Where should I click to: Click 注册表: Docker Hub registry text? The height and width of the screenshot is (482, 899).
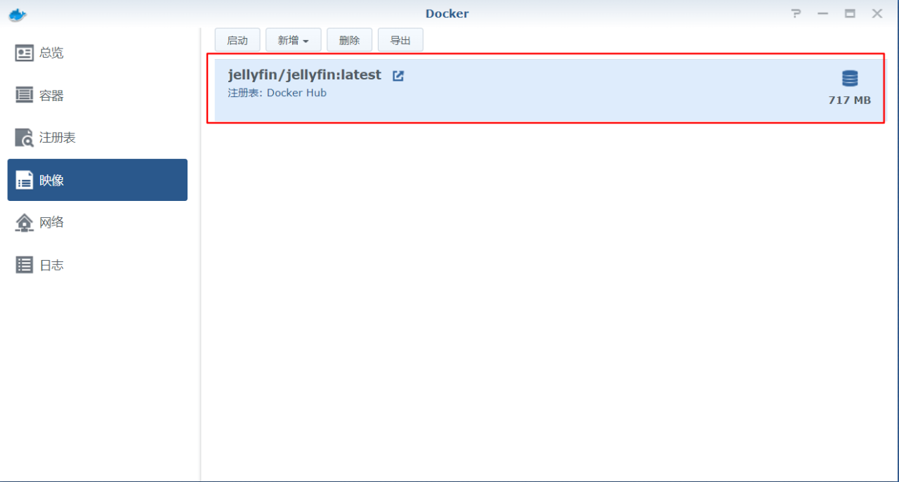tap(277, 93)
